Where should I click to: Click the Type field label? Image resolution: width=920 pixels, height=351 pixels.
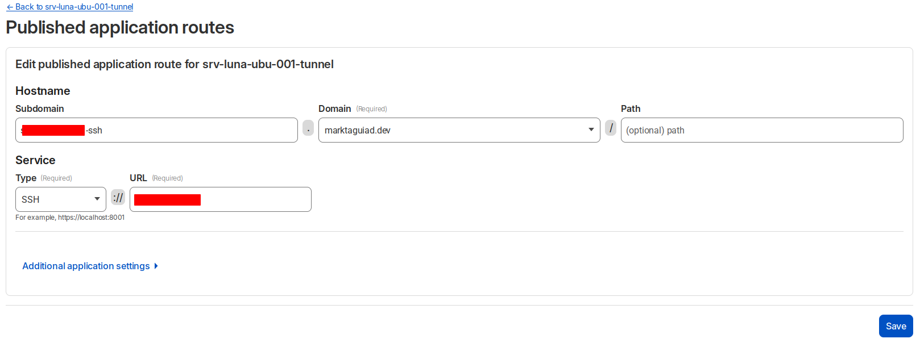point(26,178)
